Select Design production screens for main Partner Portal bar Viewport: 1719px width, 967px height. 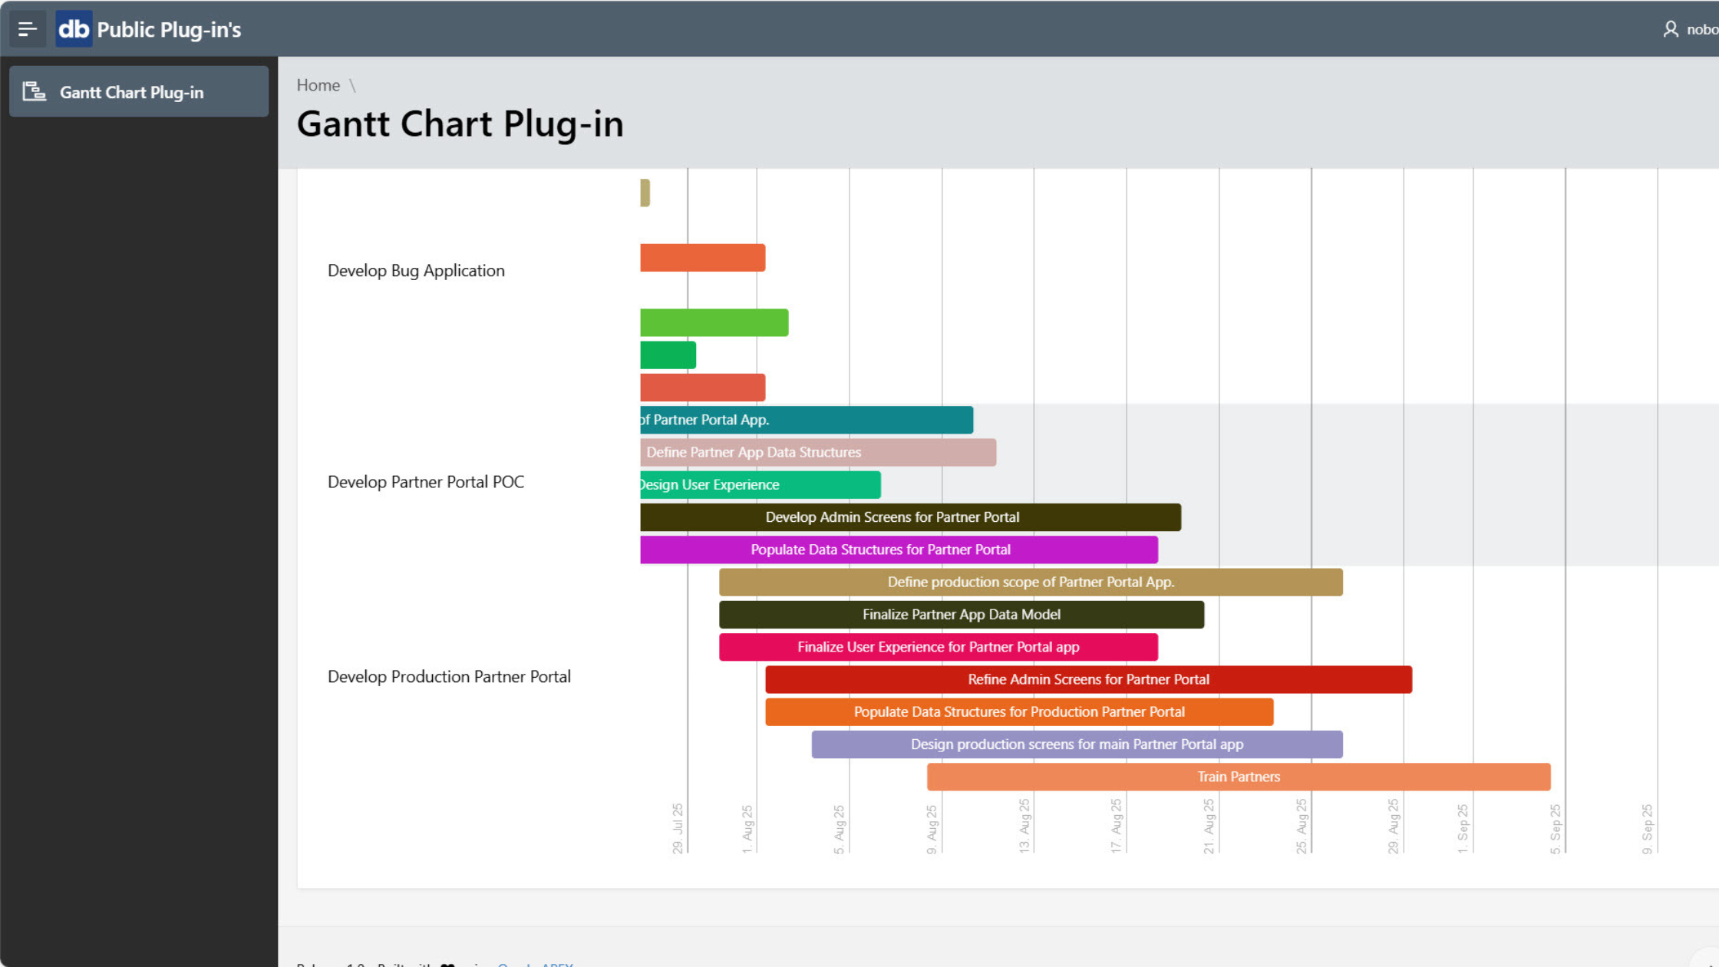[x=1077, y=744]
